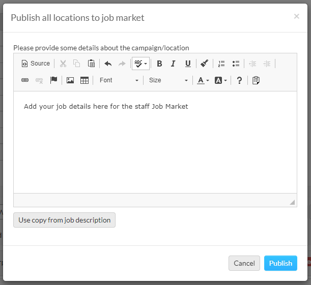Click the Anchor flag icon
This screenshot has height=285, width=311.
tap(53, 80)
